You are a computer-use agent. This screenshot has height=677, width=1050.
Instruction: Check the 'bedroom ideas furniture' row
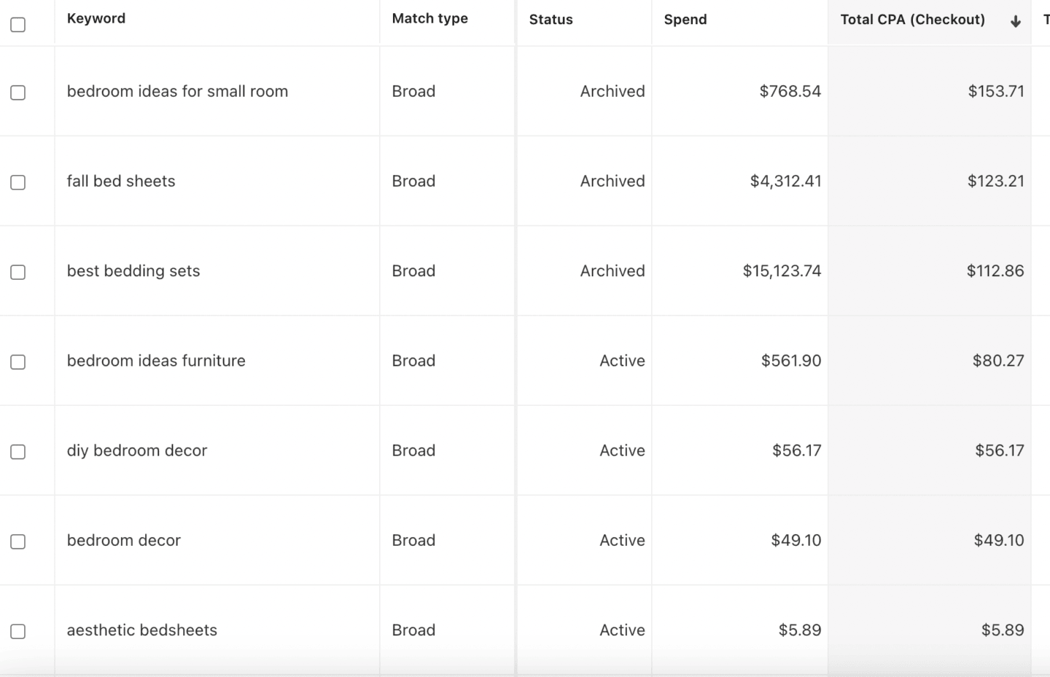coord(18,362)
